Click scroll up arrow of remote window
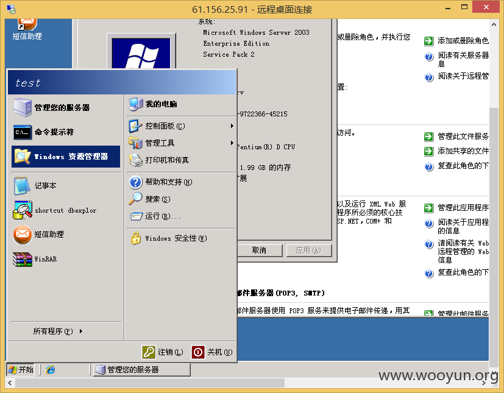 point(494,24)
